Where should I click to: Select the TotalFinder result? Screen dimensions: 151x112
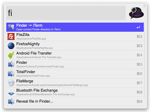tap(75, 74)
